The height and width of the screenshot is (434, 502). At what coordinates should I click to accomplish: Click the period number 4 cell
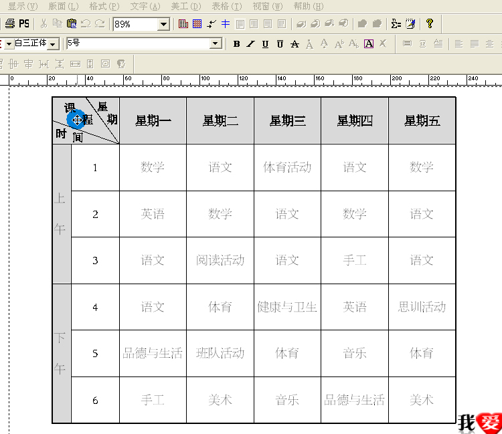(x=96, y=307)
